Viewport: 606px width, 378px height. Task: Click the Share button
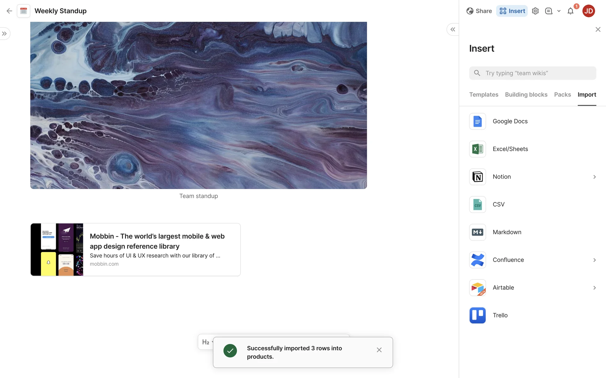click(479, 11)
